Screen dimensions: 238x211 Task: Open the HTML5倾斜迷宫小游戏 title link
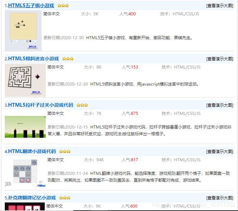point(33,59)
